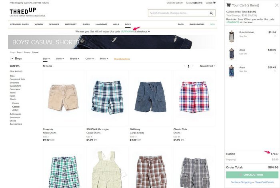Expand the promo code banner chevron

tap(149, 32)
